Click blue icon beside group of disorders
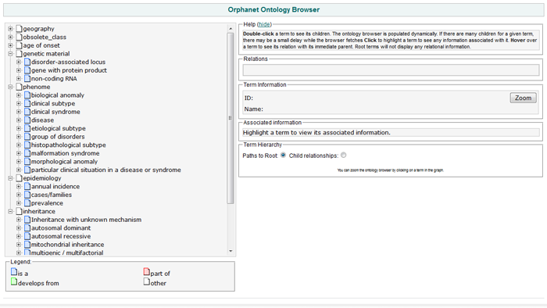547x308 pixels. pos(27,136)
